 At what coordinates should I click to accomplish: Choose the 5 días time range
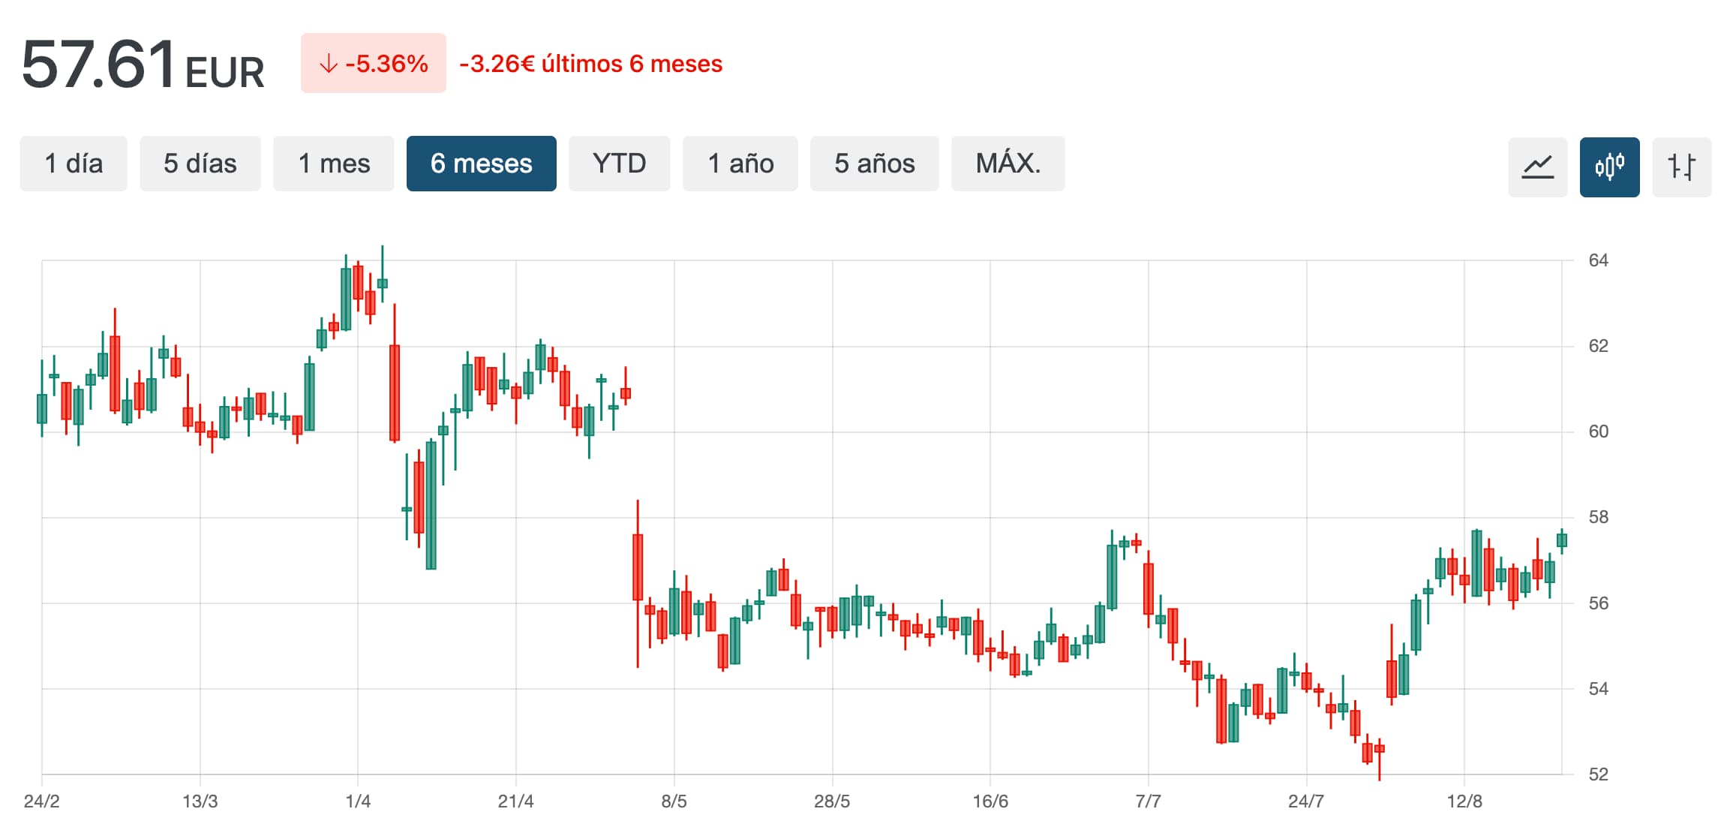[x=200, y=164]
